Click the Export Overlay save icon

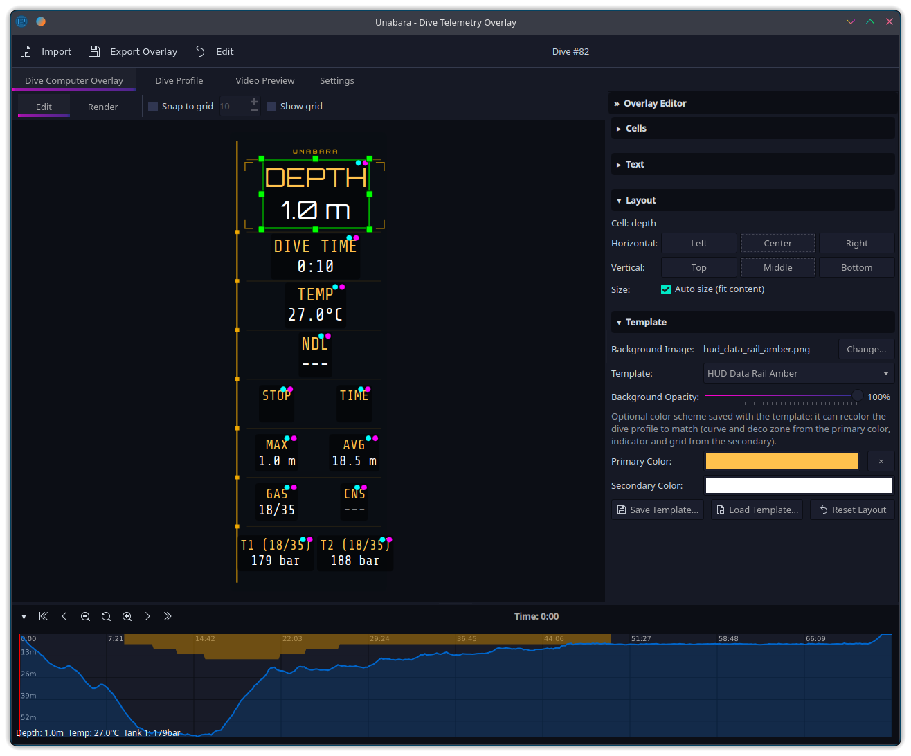click(94, 51)
